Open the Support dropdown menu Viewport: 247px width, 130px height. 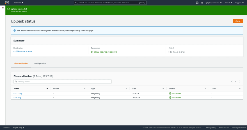coord(239,3)
